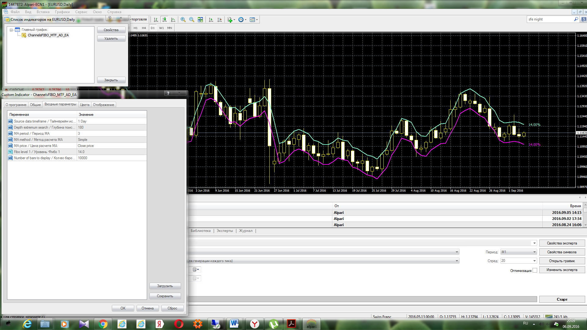Screen dimensions: 587x330
Task: Click the Сброс button
Action: coord(172,308)
